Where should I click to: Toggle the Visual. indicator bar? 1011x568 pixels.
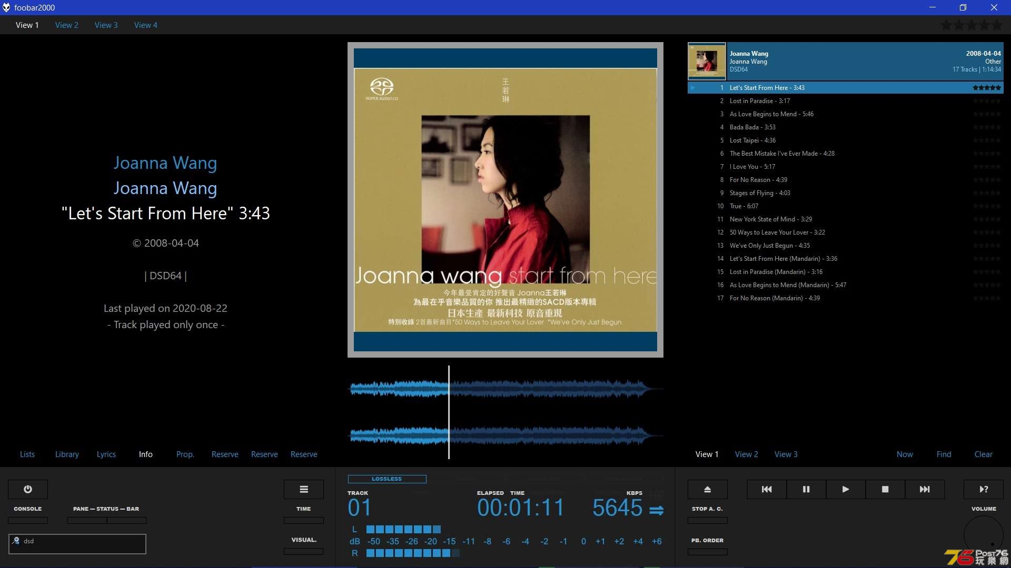[304, 551]
